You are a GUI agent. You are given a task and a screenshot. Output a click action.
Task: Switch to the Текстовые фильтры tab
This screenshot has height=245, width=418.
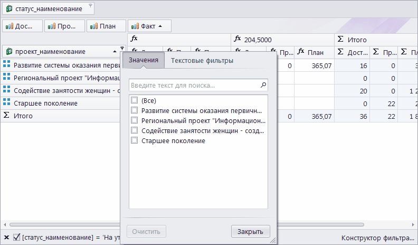(202, 61)
